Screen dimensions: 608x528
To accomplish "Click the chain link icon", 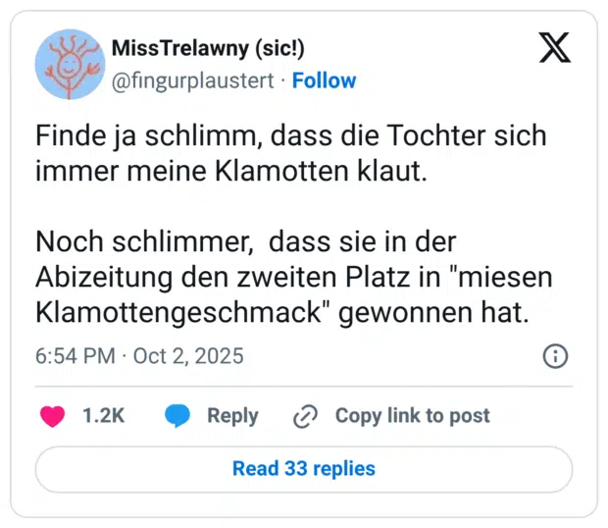I will point(306,416).
